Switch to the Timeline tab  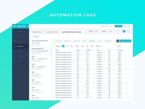[36, 32]
